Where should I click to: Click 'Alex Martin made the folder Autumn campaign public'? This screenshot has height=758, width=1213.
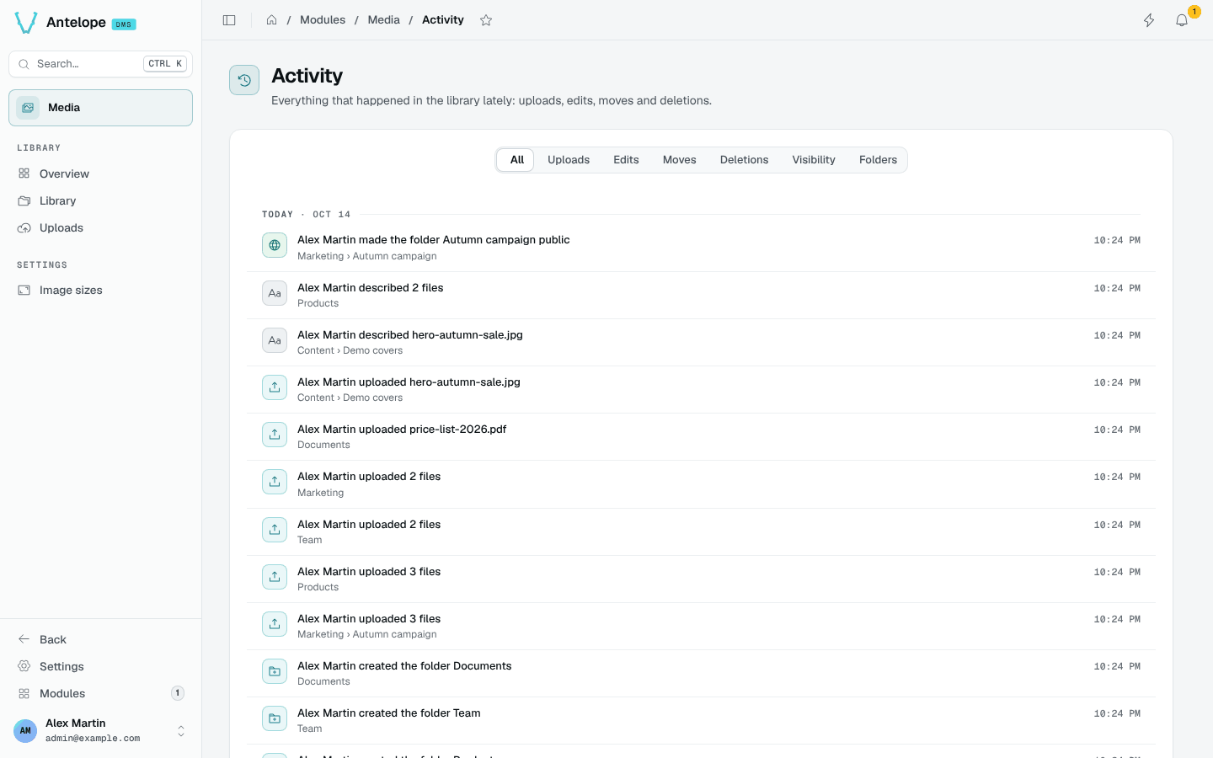433,240
